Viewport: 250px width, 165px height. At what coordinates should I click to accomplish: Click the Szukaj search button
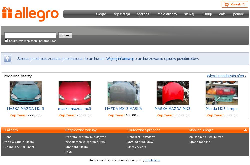65,35
